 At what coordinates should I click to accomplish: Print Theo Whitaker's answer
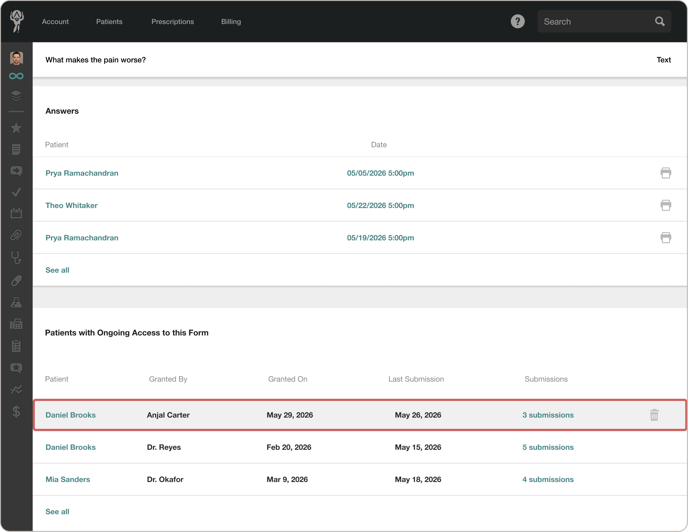666,206
